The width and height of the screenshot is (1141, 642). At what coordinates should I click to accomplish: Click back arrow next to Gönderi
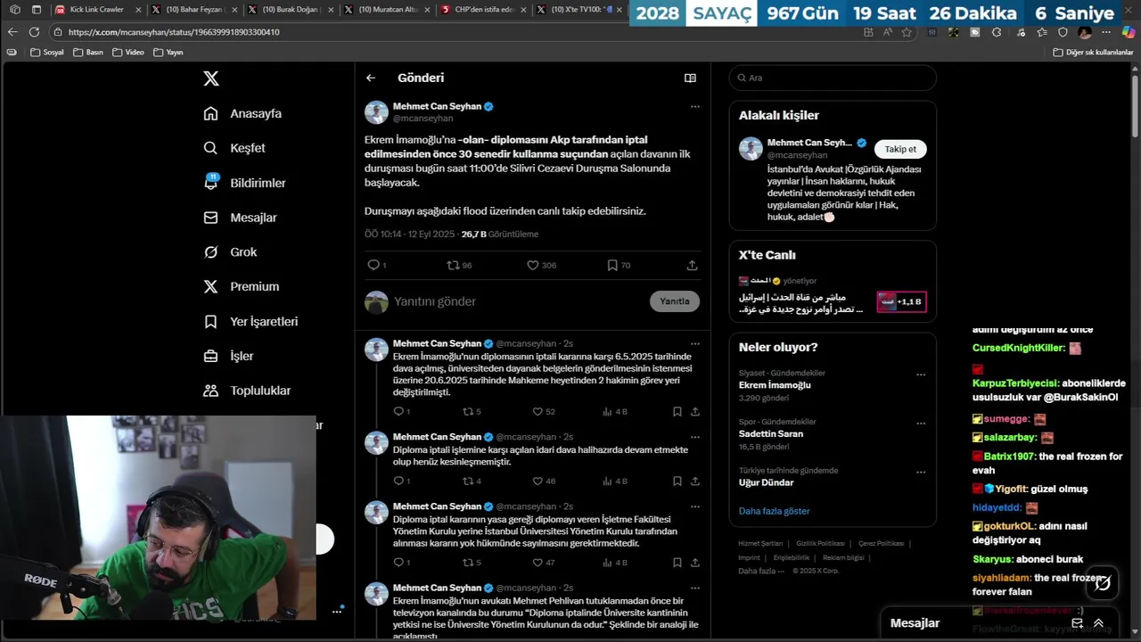[371, 78]
